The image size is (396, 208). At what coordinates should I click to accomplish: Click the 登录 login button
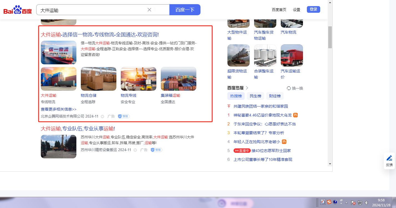[314, 9]
